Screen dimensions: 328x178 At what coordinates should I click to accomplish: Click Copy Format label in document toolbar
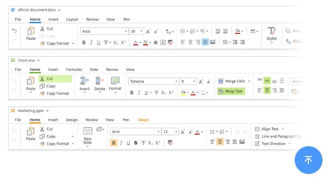pyautogui.click(x=58, y=44)
